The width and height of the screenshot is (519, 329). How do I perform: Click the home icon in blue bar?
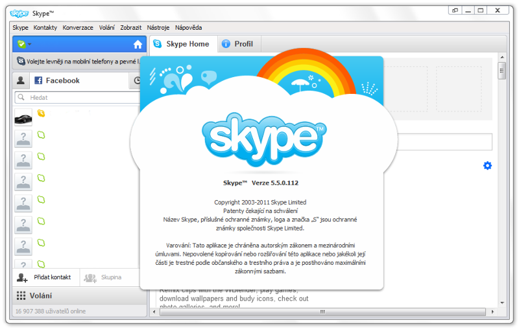[x=138, y=44]
